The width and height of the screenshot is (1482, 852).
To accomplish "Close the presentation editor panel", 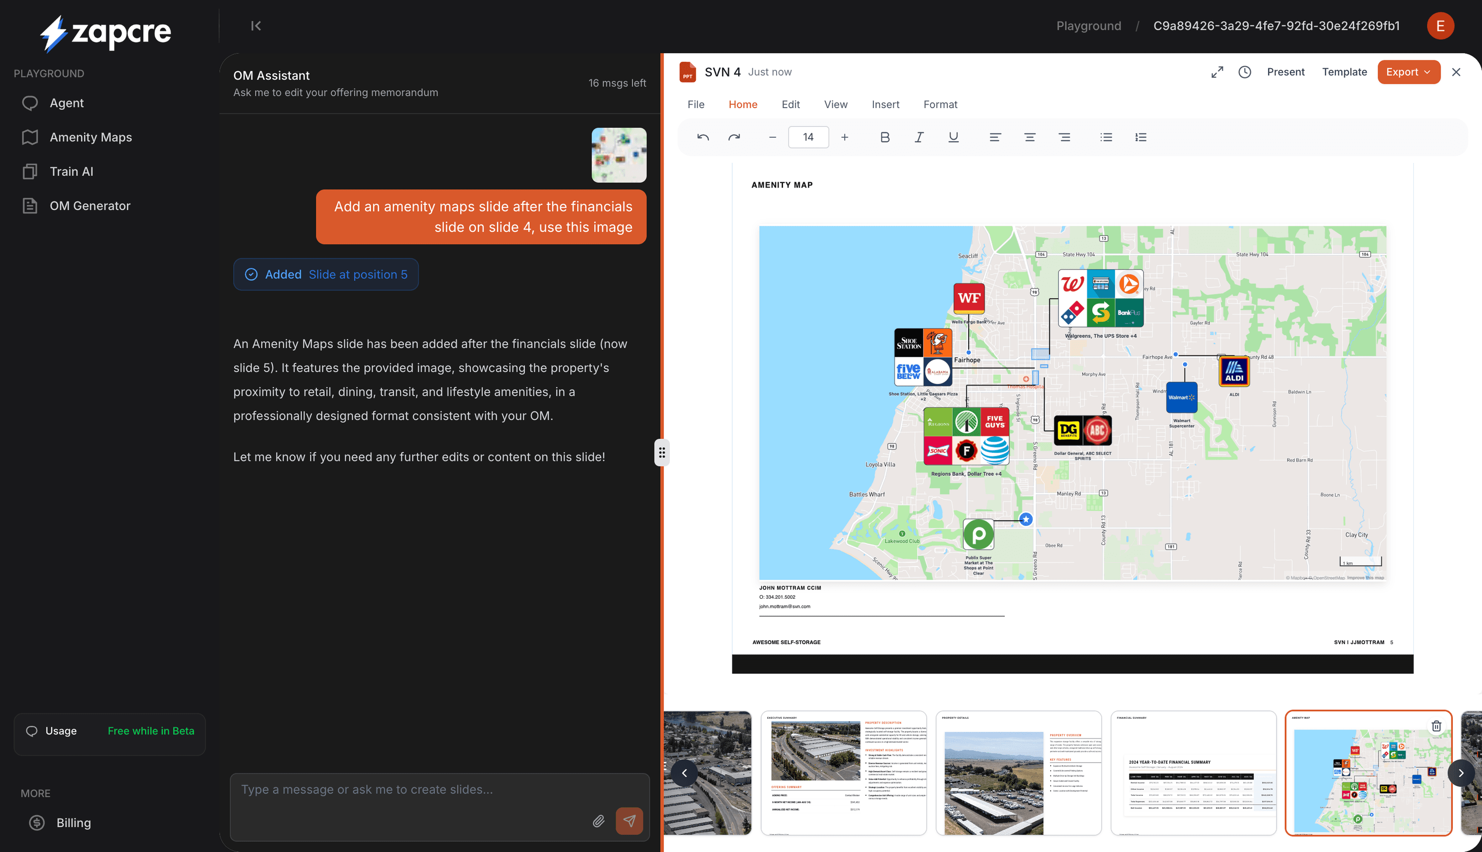I will click(1456, 72).
